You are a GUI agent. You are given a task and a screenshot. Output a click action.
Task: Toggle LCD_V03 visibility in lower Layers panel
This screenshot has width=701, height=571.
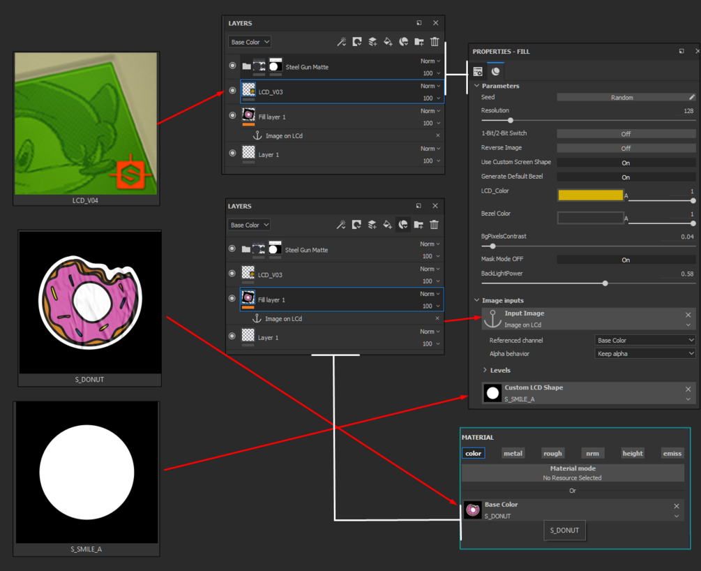point(232,274)
